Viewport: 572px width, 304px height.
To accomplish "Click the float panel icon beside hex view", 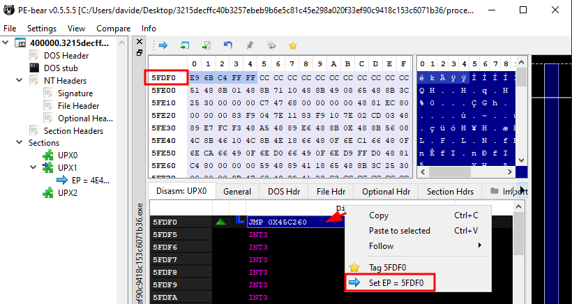I will (x=140, y=53).
